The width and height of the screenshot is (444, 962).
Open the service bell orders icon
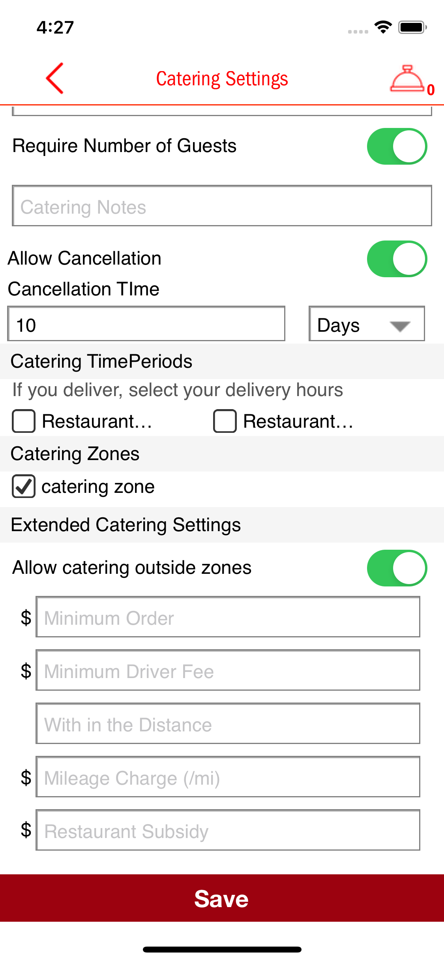pos(407,79)
